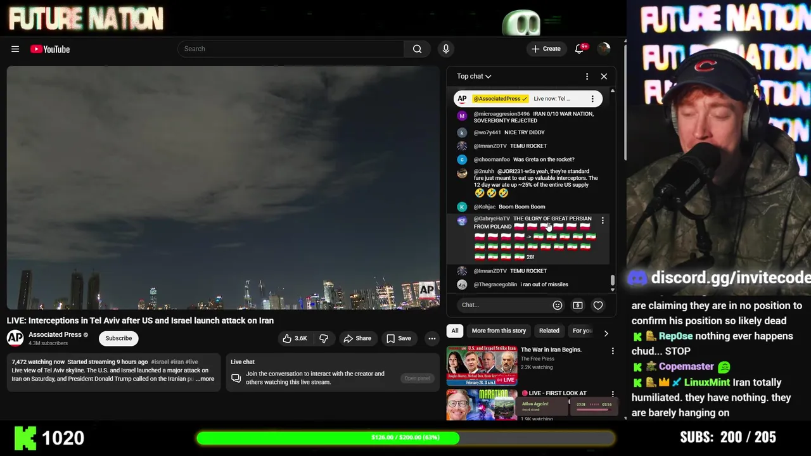This screenshot has height=456, width=811.
Task: Select the Related chip
Action: pos(549,331)
